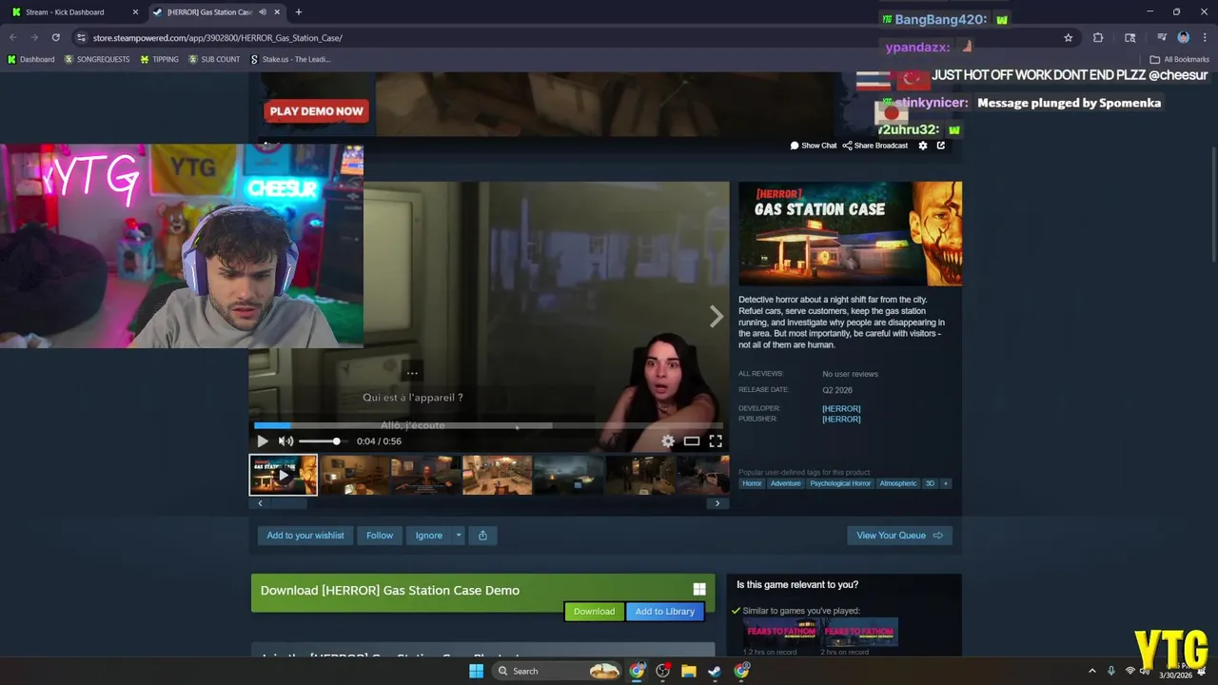Screen dimensions: 1218x685
Task: Open the media controls toolbar icon
Action: click(x=1162, y=38)
